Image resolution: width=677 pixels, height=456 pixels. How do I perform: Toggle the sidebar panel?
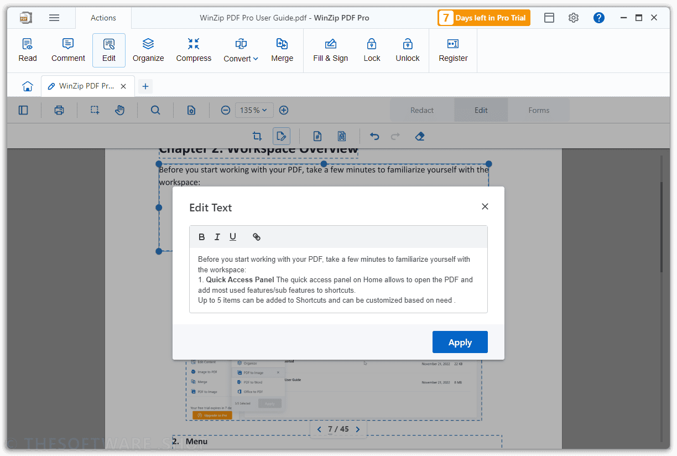point(23,110)
